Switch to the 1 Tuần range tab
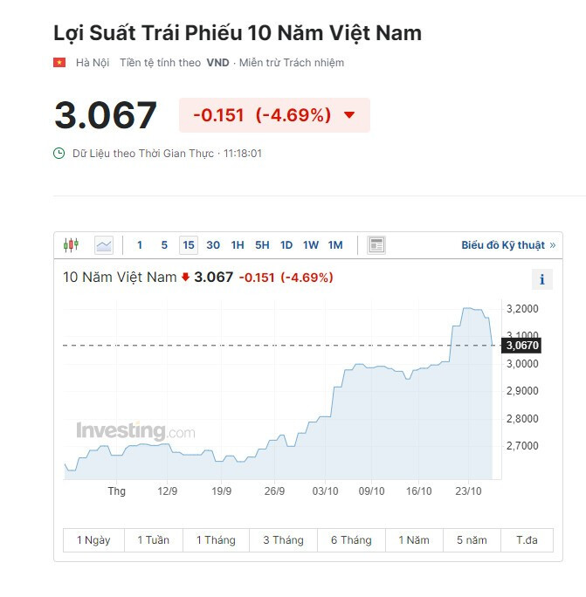Screen dimensions: 586x597 (x=154, y=540)
